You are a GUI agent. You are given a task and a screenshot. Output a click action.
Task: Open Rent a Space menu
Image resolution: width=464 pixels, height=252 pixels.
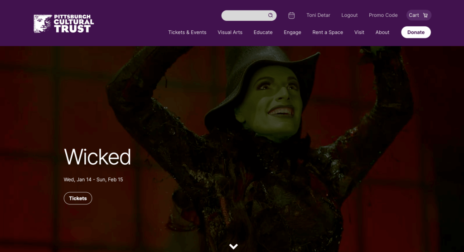[x=328, y=32]
